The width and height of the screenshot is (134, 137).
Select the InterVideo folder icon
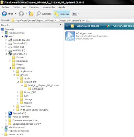click(x=18, y=107)
